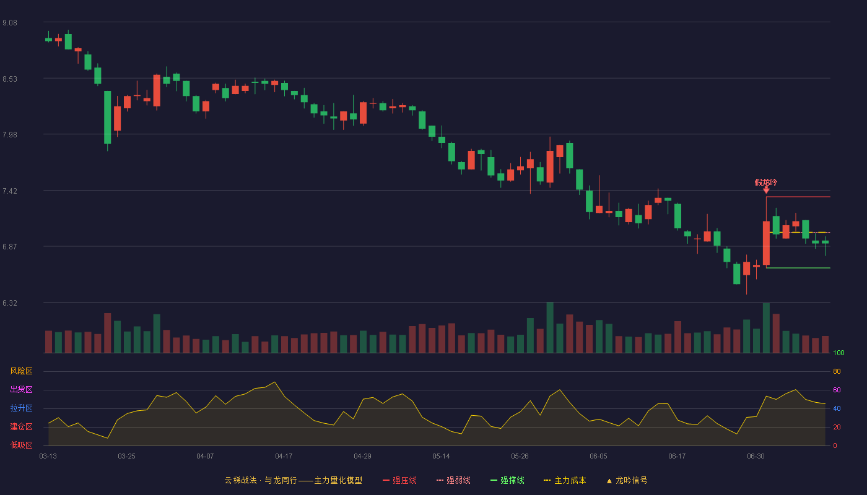This screenshot has height=495, width=867.
Task: Click the 6.32 price axis label
Action: [x=10, y=303]
